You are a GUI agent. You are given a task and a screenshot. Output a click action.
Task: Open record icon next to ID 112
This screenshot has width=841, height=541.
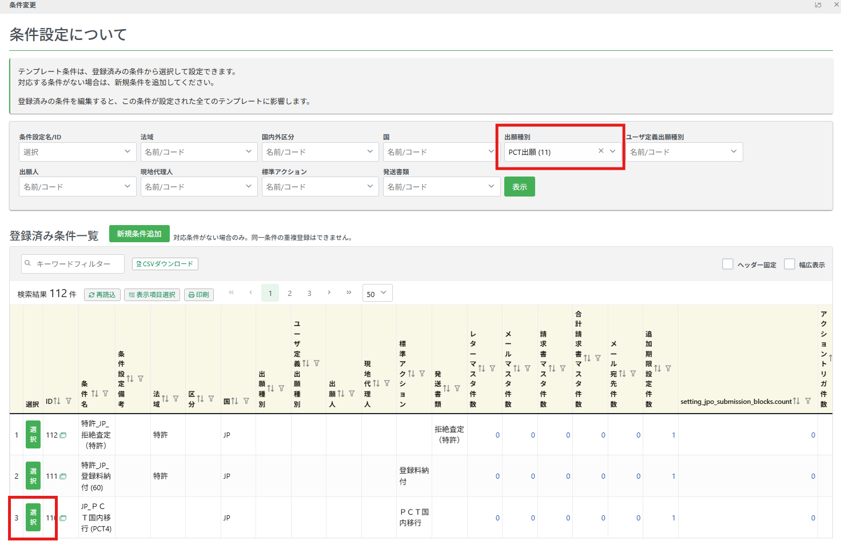(63, 435)
